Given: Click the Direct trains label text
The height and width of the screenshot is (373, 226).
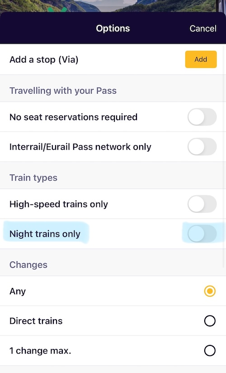Looking at the screenshot, I should 36,321.
